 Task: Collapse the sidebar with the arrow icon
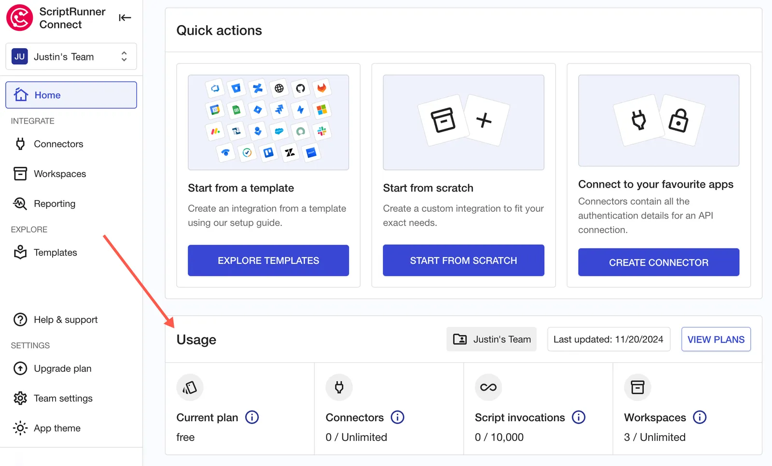[125, 18]
